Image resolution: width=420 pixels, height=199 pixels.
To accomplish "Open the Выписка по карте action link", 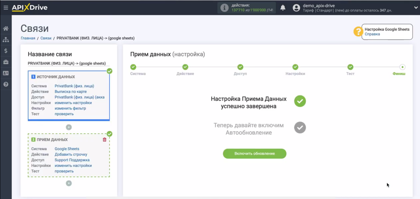I will (71, 92).
